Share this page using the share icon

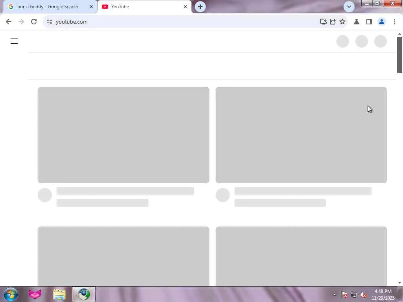[x=333, y=22]
